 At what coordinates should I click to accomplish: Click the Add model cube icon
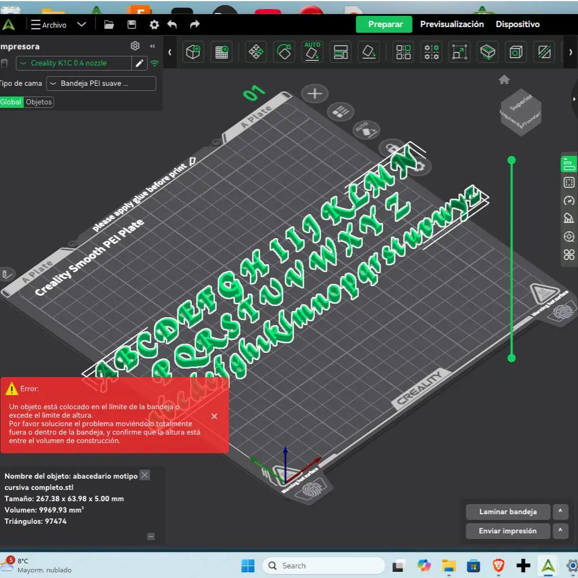click(x=193, y=52)
